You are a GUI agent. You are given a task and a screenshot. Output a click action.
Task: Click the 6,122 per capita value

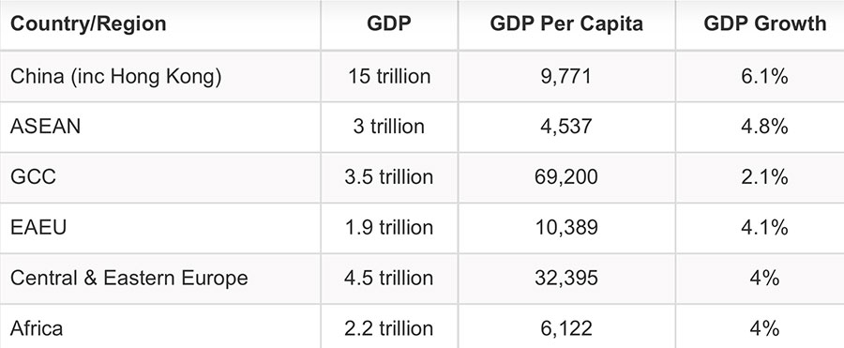tap(566, 328)
